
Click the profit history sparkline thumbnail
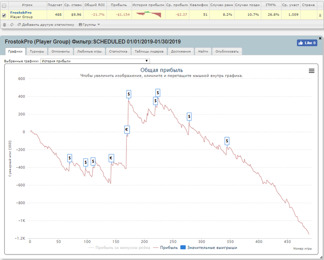149,15
